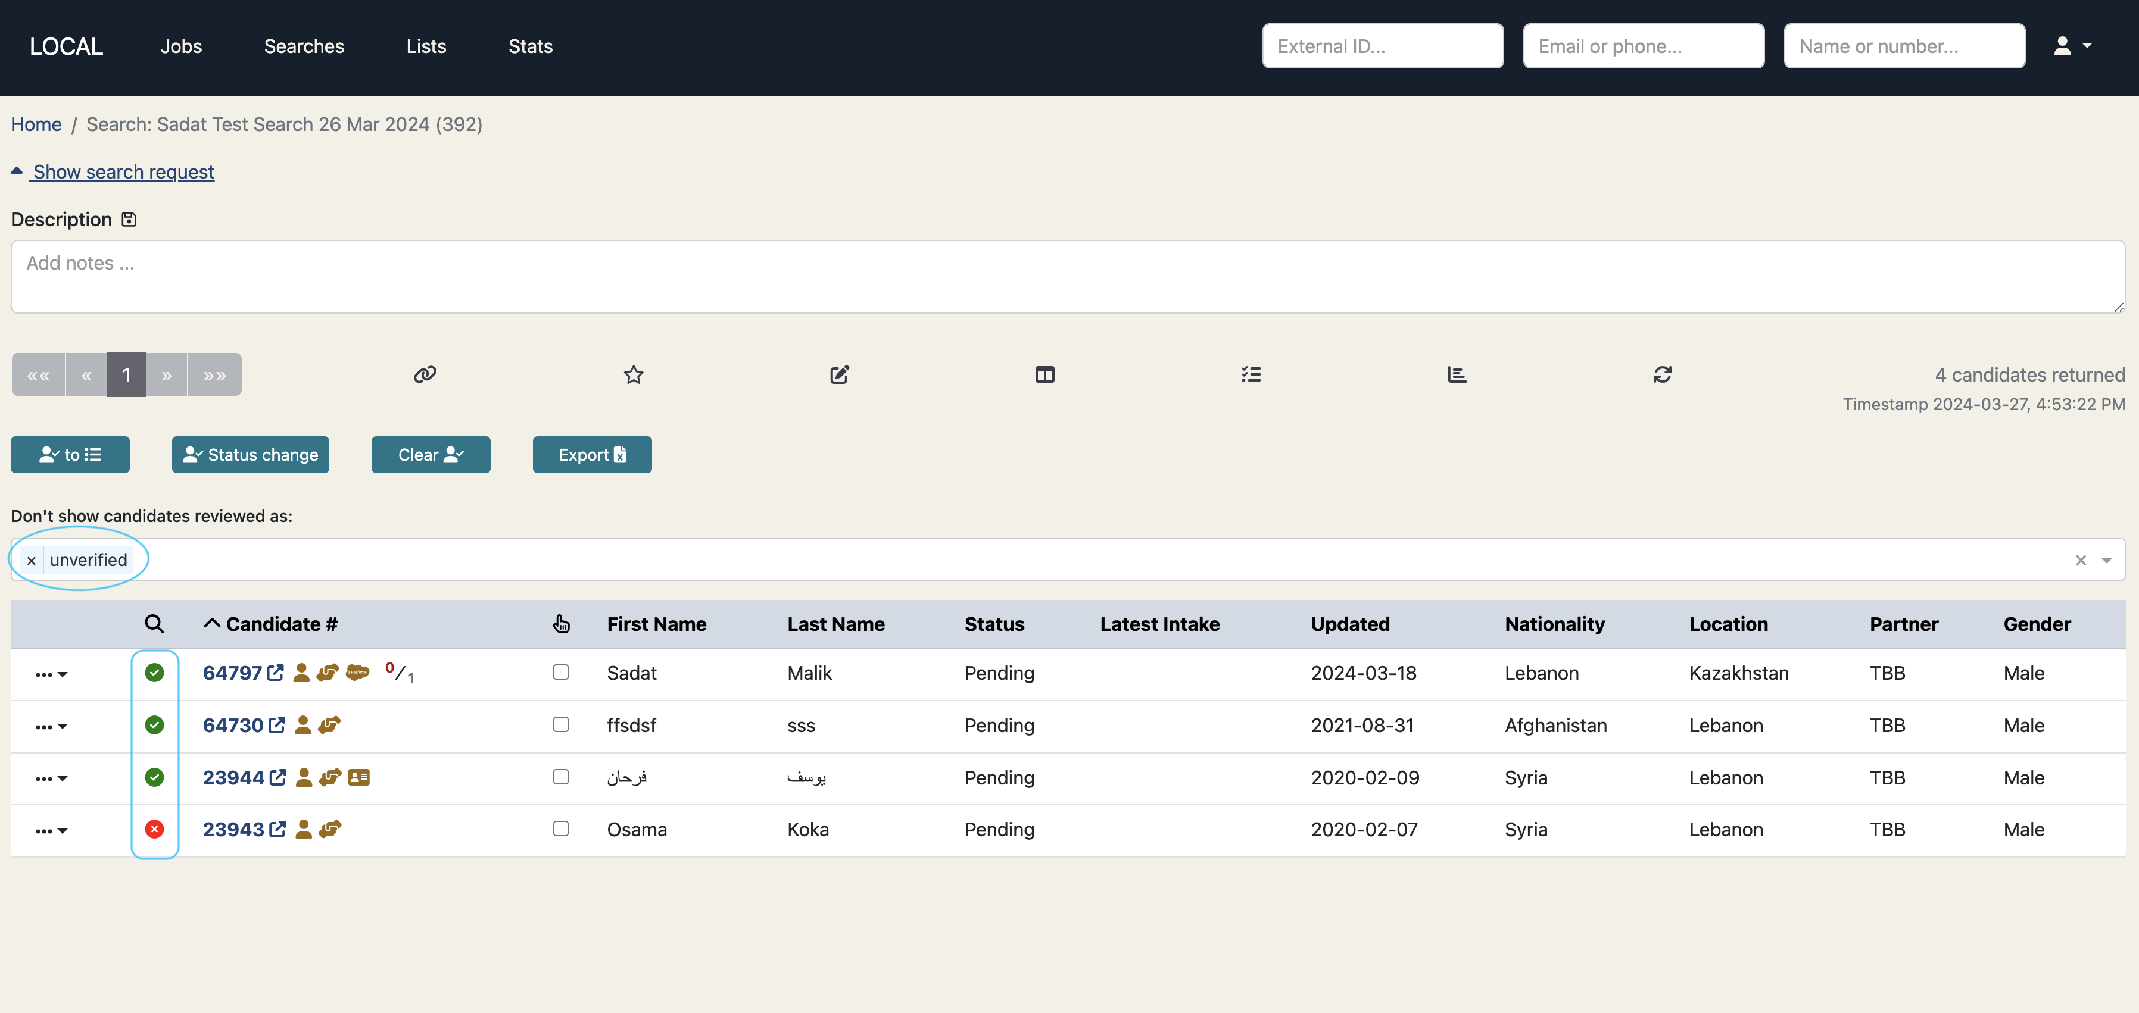Click the Status change button

tap(250, 455)
